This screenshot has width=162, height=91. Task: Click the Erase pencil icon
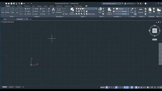[49, 9]
